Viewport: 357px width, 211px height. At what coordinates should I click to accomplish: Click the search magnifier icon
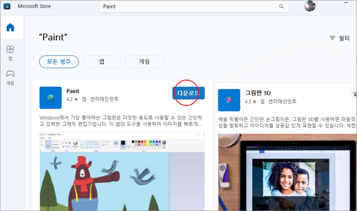pos(281,6)
